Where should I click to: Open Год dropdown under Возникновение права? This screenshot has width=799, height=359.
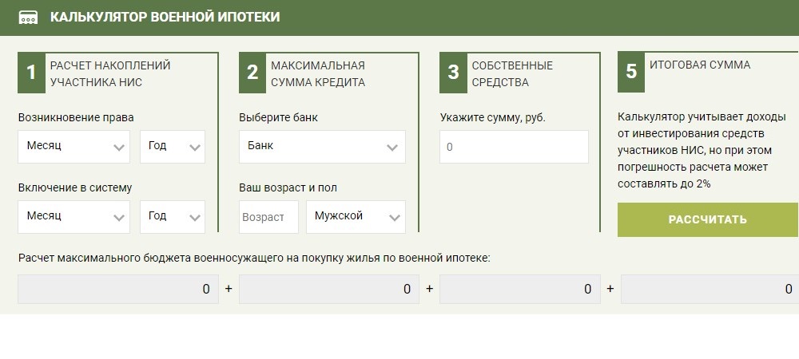pos(173,147)
